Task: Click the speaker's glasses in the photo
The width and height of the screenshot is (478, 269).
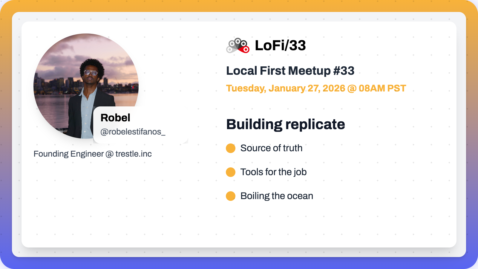Action: click(91, 72)
